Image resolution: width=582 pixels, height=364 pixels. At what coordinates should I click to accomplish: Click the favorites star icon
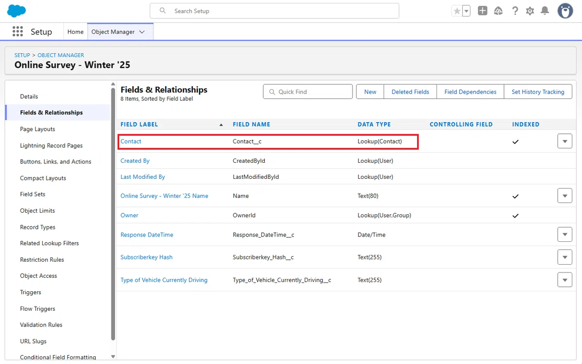coord(457,11)
